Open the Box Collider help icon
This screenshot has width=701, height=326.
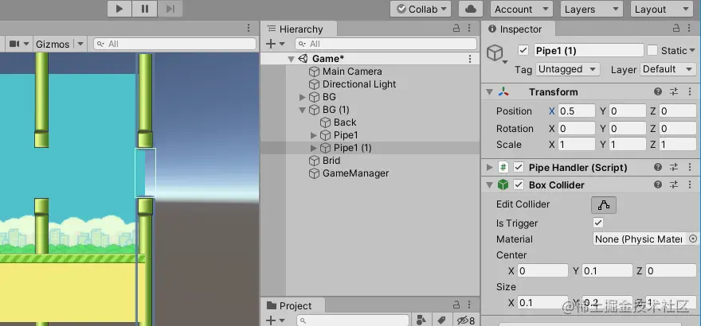658,184
